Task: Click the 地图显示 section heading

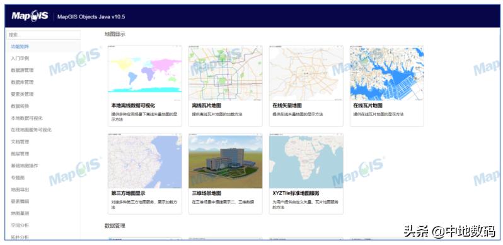Action: click(115, 34)
